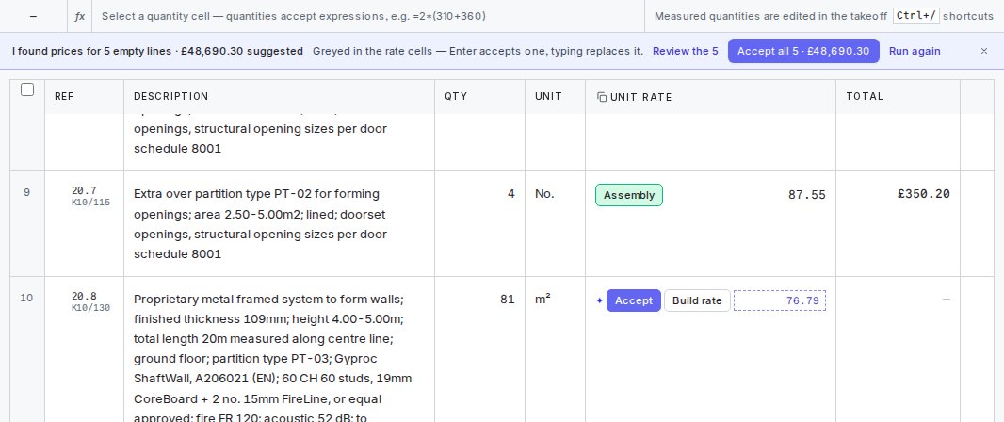
Task: Click the cell reference box showing a dash
Action: click(33, 16)
